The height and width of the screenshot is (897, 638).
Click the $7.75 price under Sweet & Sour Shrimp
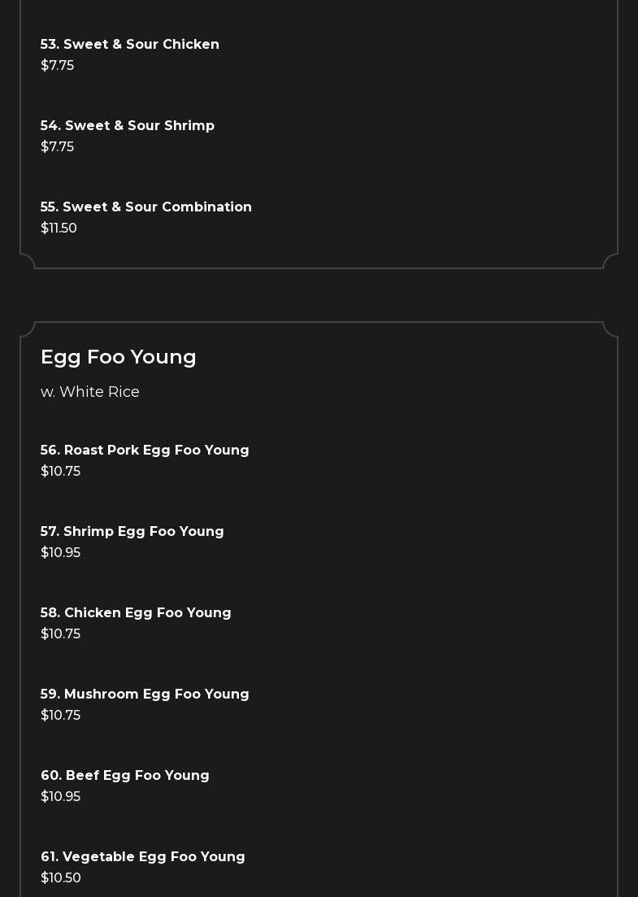57,147
